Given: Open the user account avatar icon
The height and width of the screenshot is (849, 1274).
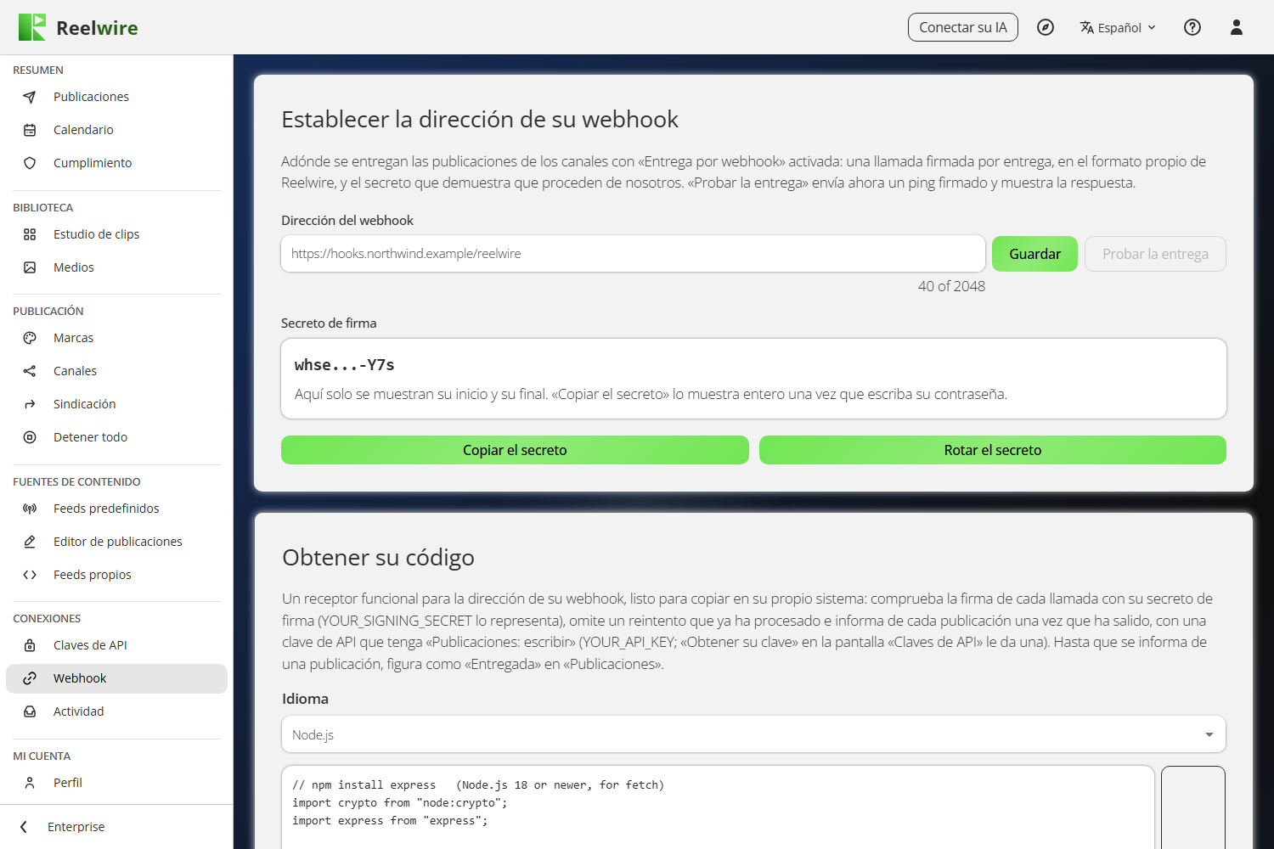Looking at the screenshot, I should coord(1237,27).
